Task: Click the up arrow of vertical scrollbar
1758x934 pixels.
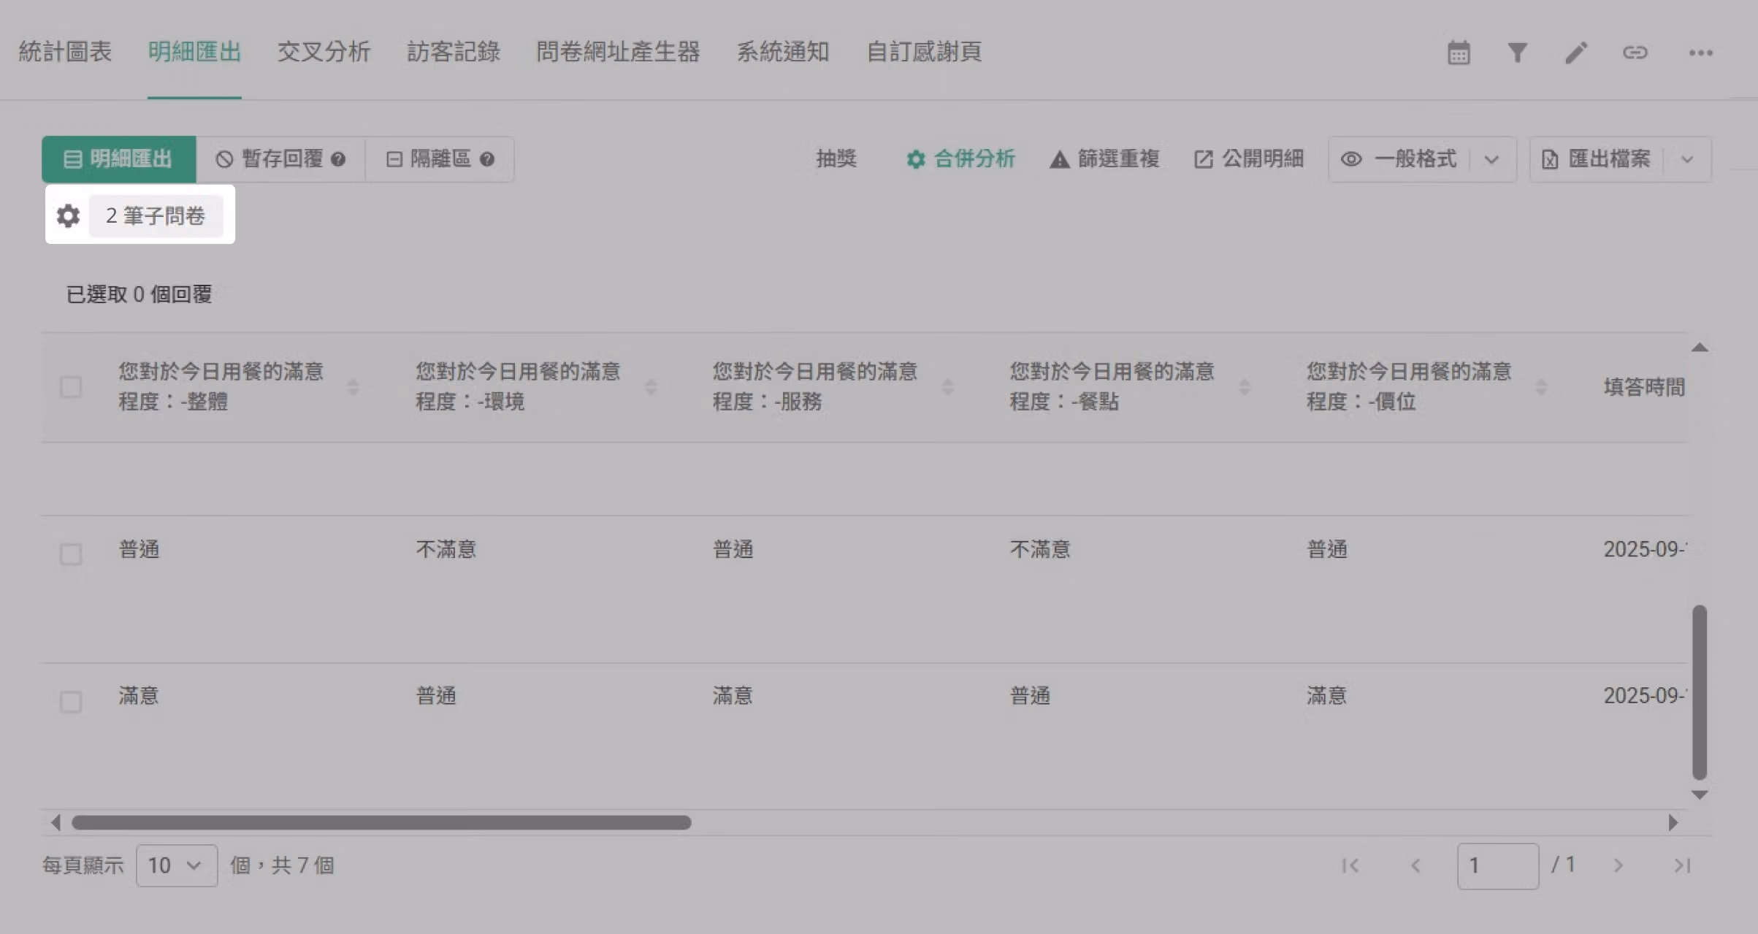Action: [x=1700, y=348]
